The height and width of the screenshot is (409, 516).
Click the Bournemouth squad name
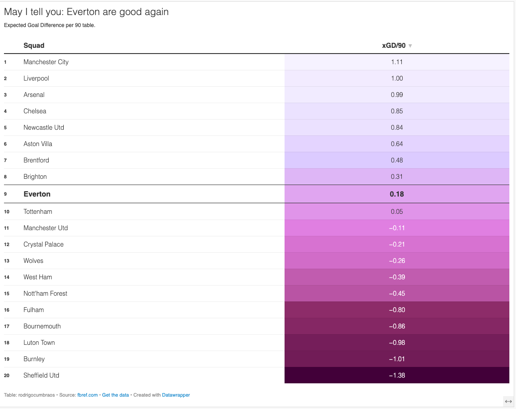[42, 326]
